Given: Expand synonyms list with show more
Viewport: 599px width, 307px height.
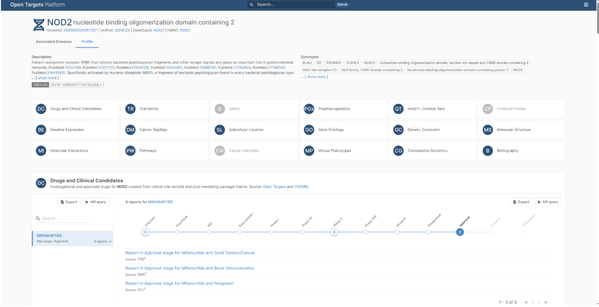Looking at the screenshot, I should point(316,77).
